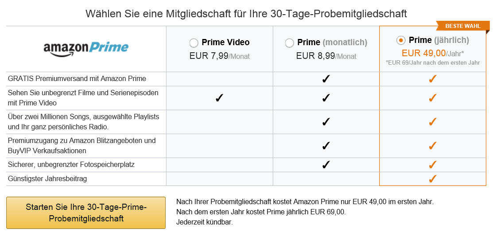Image resolution: width=493 pixels, height=236 pixels.
Task: Select the Prime (monatlich) radio button
Action: tap(290, 43)
